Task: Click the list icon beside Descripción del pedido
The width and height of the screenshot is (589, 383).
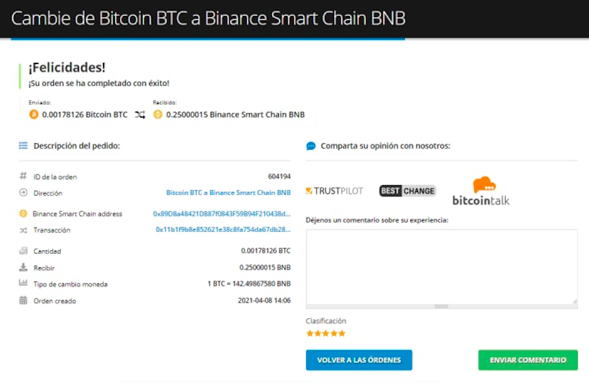Action: (x=24, y=145)
